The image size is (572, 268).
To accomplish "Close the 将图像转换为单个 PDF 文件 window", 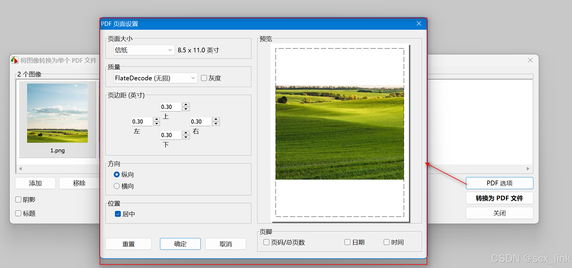I will (x=530, y=60).
